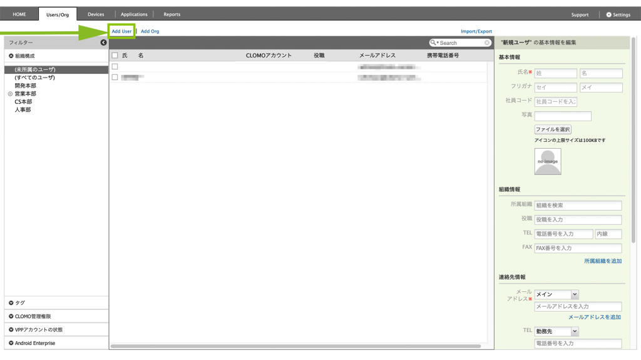
Task: Click the CLOMOアカウント column header
Action: 269,56
